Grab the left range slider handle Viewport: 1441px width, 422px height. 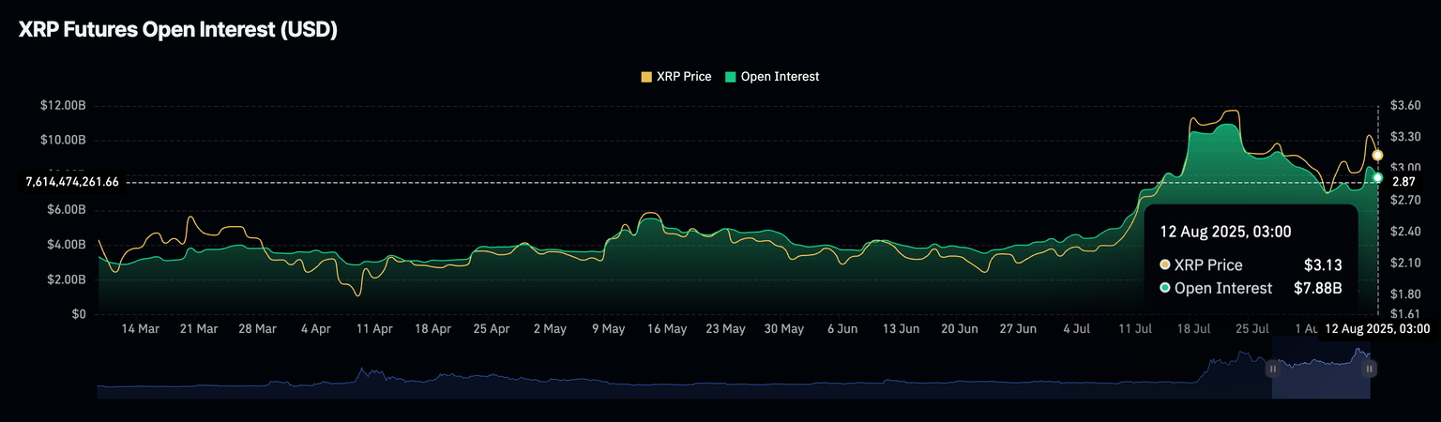tap(1273, 369)
